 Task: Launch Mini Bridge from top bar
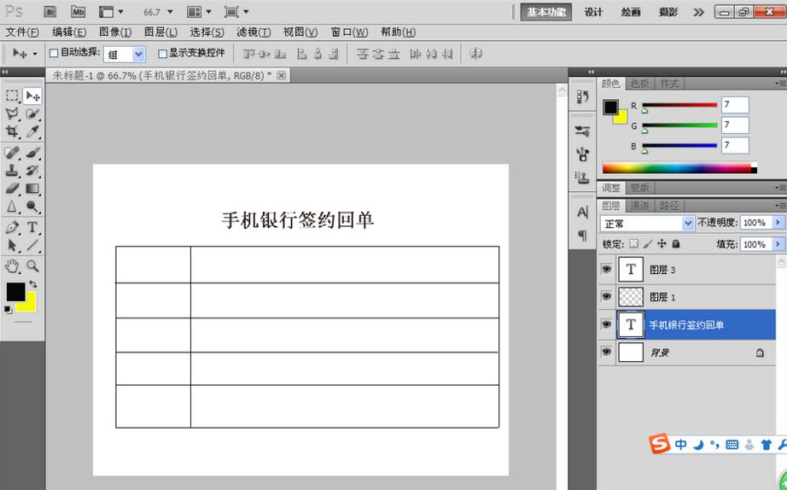[x=78, y=12]
